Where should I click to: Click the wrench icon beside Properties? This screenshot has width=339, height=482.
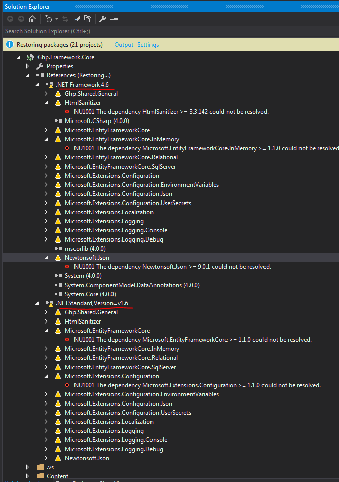(x=40, y=66)
